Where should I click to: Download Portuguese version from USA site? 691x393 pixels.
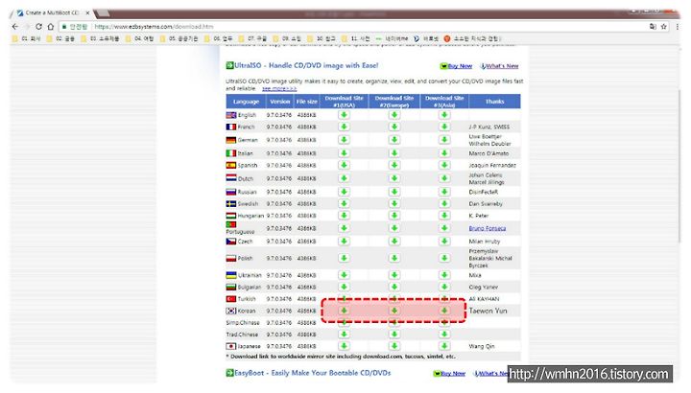coord(344,228)
